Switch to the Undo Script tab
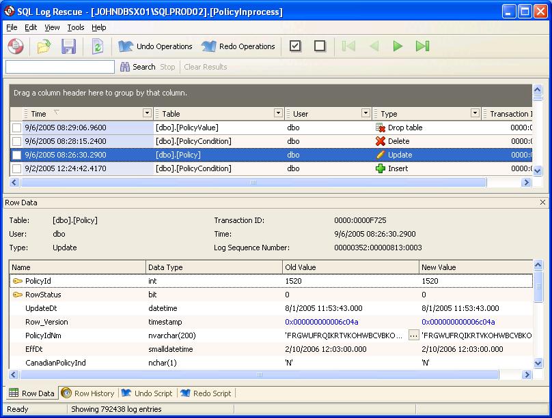Viewport: 552px width, 418px height. pyautogui.click(x=148, y=393)
